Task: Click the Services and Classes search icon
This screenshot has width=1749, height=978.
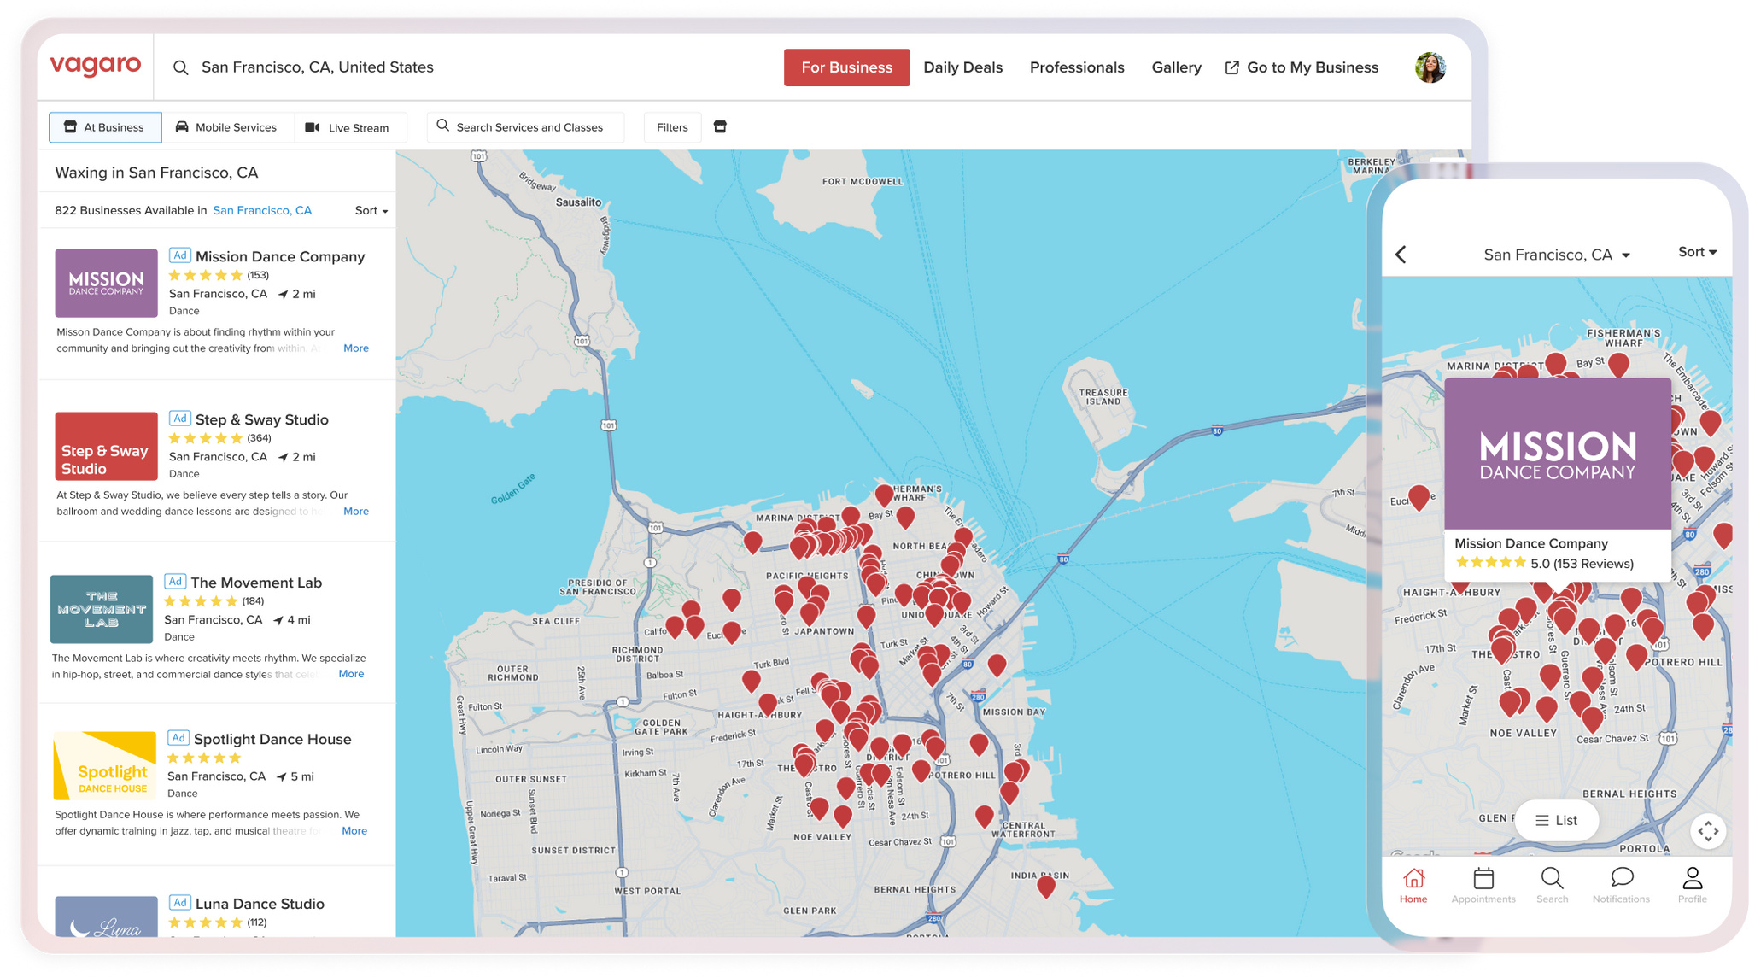Action: [442, 126]
